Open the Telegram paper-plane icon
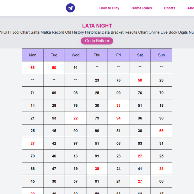 [x=70, y=8]
